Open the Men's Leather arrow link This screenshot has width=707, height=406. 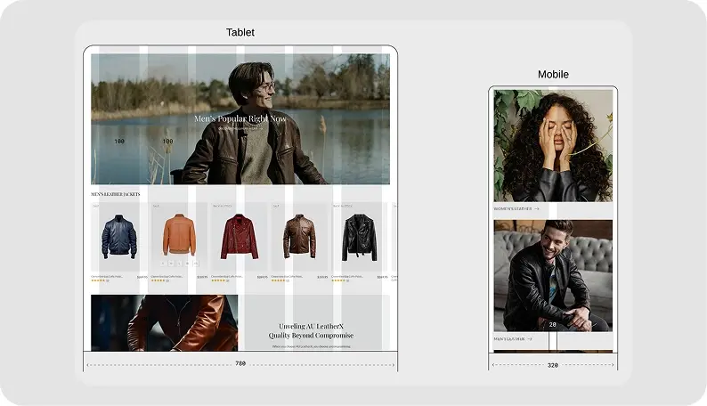(x=513, y=339)
